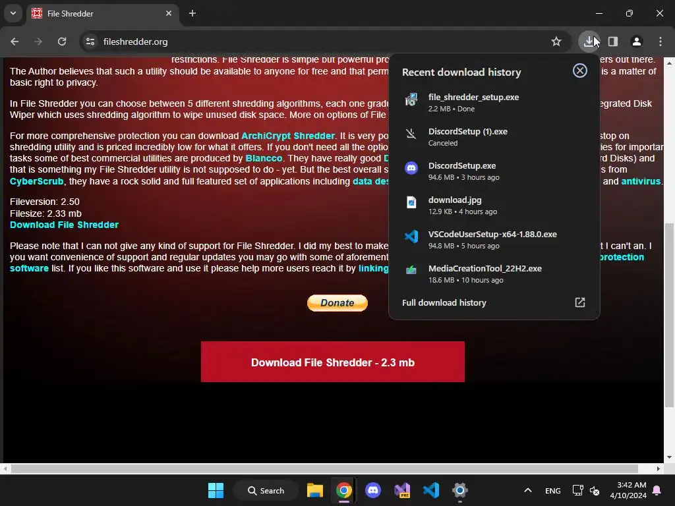
Task: Click the muted volume tray icon
Action: 595,490
